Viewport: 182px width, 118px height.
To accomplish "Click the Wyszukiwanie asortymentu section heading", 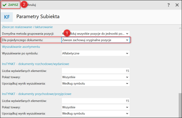I will tap(21, 46).
